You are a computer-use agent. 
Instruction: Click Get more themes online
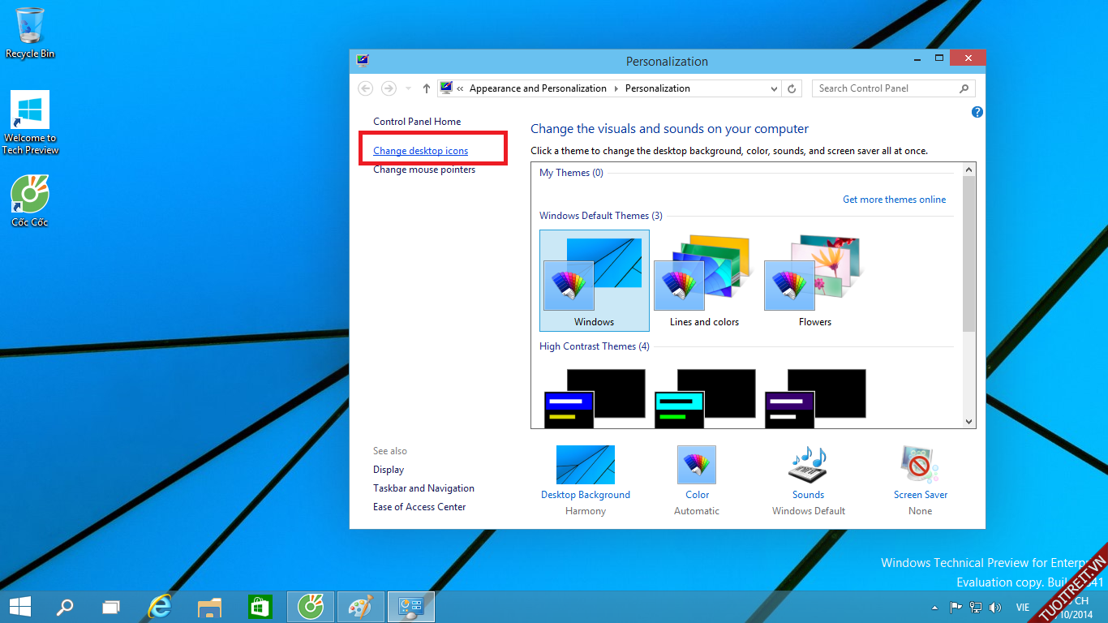tap(894, 200)
